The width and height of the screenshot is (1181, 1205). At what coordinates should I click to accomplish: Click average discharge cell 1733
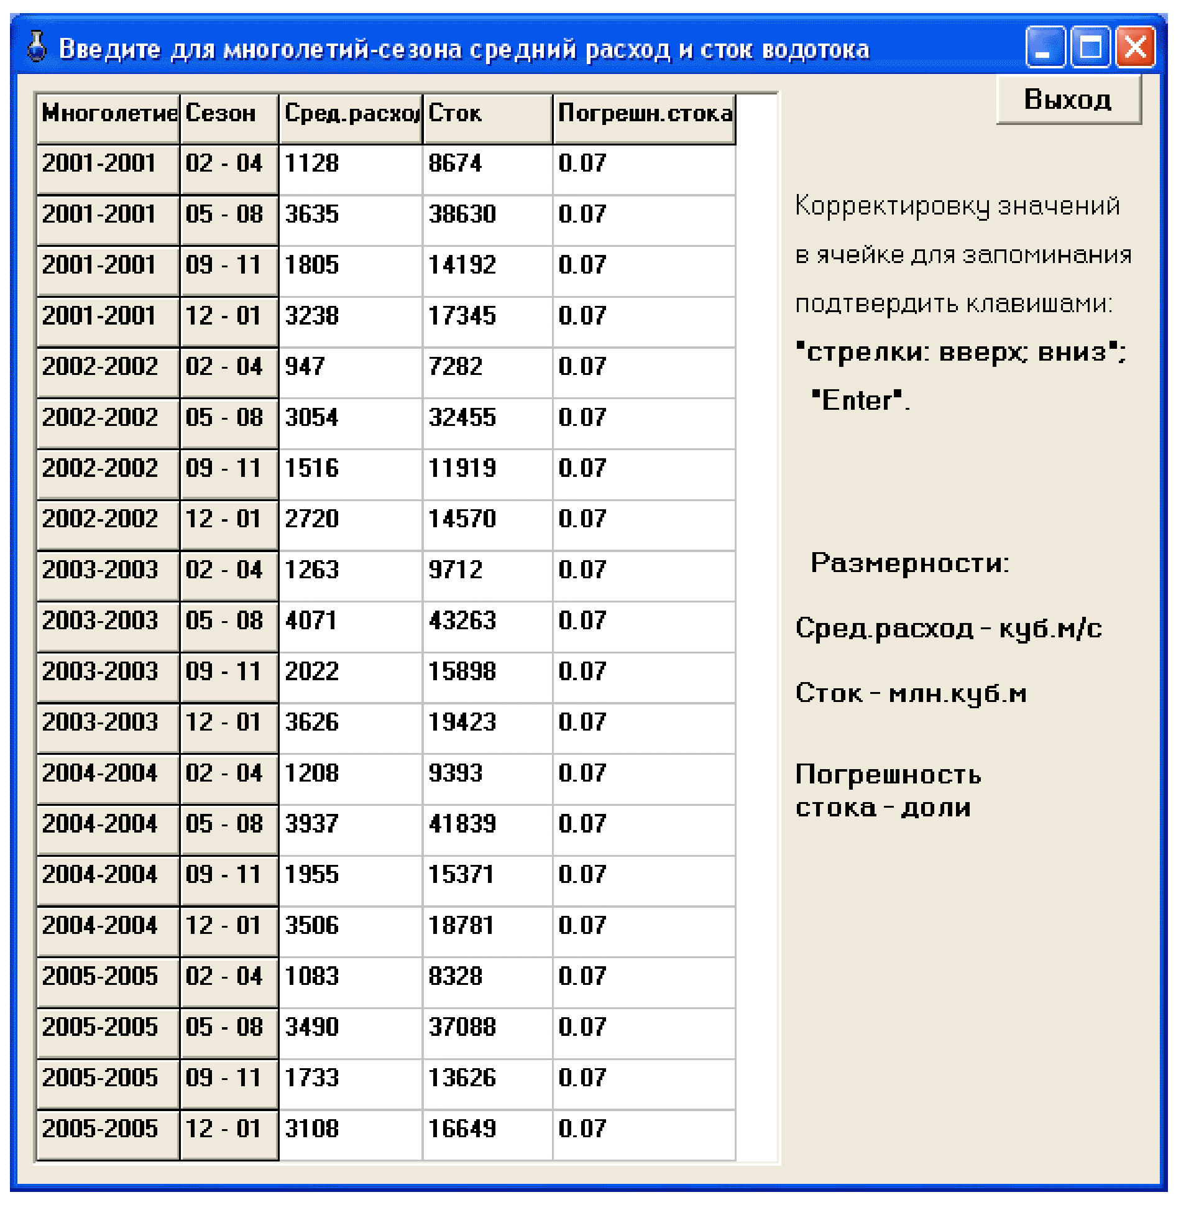coord(351,1084)
